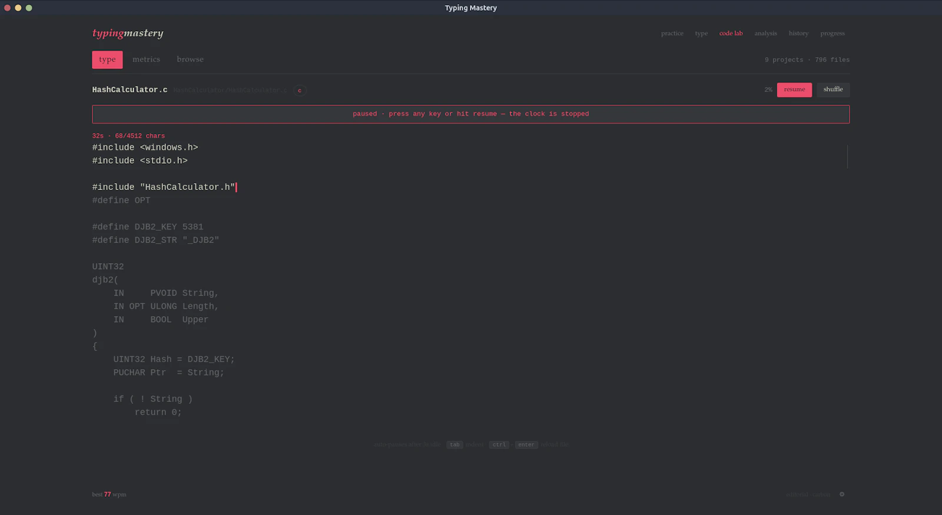Shuffle to a different file
Screen dimensions: 942x515
[833, 89]
